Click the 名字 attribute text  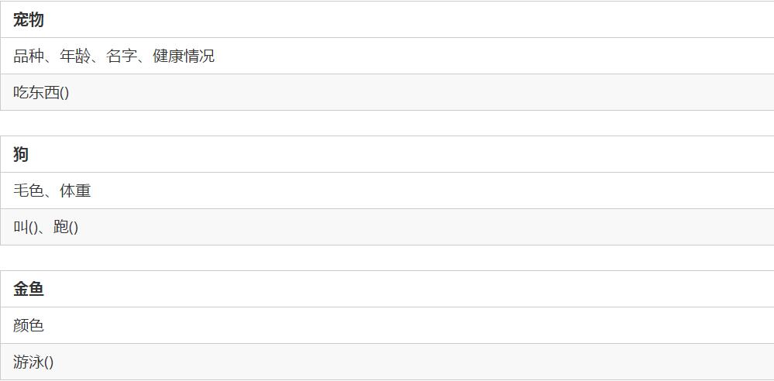[122, 57]
